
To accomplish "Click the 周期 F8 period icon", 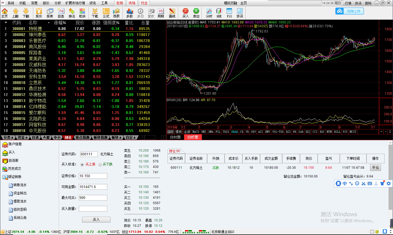I will [x=161, y=13].
